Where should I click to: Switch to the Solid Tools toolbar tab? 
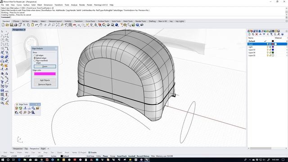tap(116, 21)
